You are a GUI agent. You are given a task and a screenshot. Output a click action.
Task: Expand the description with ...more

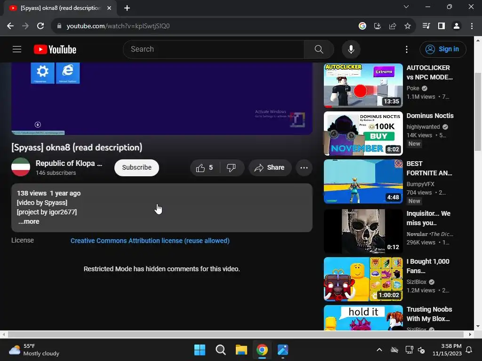click(x=29, y=222)
